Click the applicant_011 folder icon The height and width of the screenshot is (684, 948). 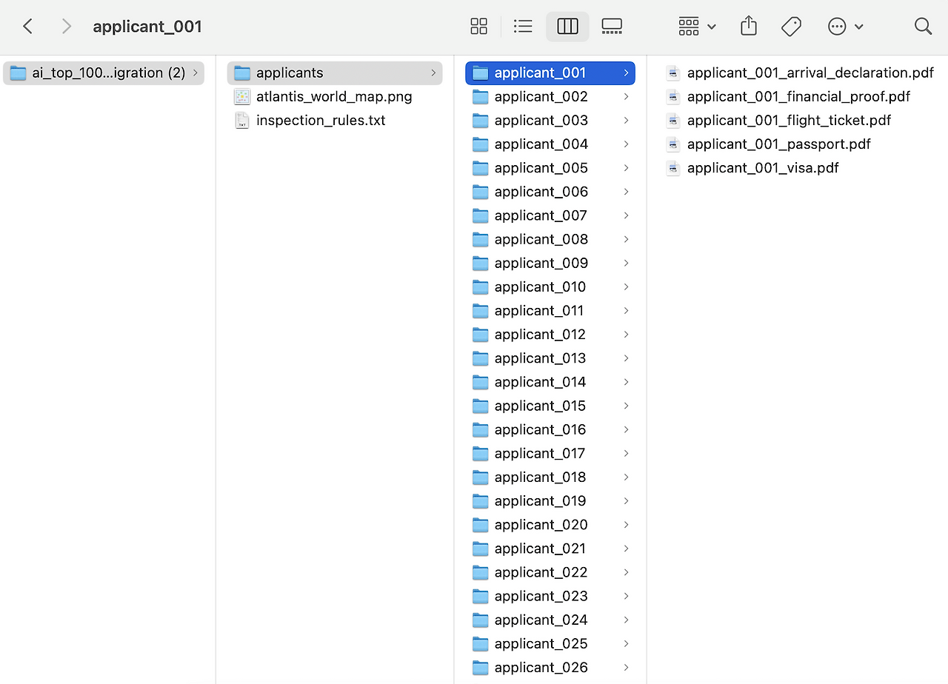pos(481,310)
